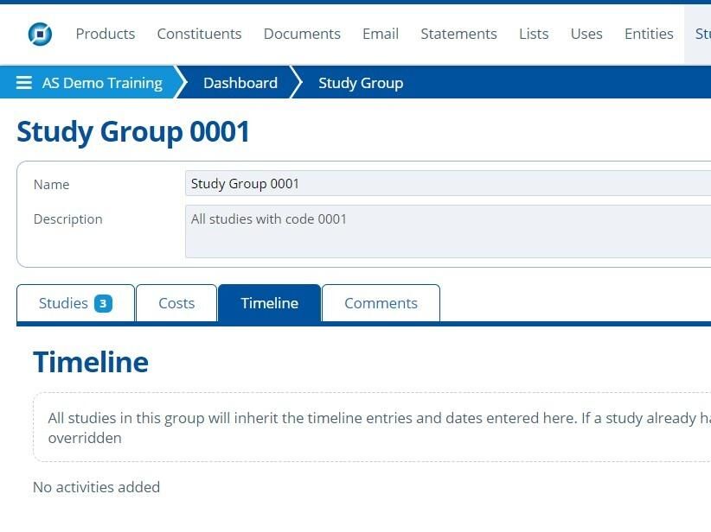
Task: Open the Email menu
Action: tap(381, 34)
